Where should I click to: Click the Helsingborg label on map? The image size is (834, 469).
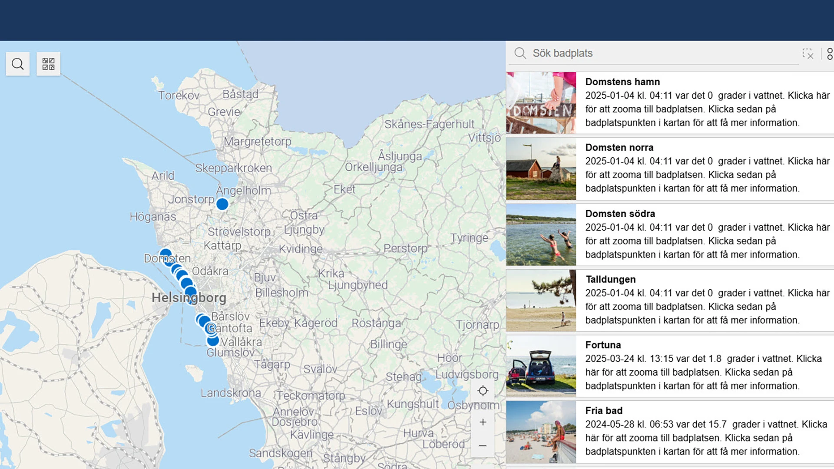189,297
